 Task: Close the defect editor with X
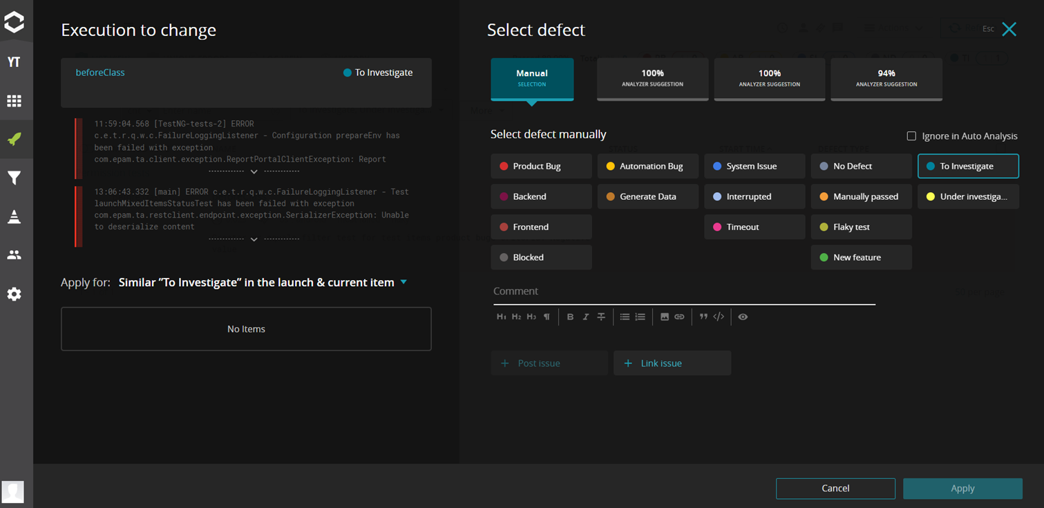[x=1009, y=29]
